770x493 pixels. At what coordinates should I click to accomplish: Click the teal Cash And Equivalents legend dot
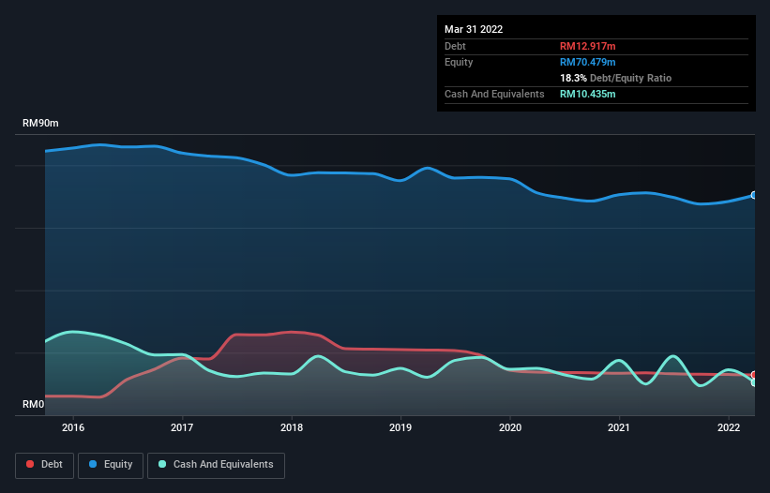162,464
